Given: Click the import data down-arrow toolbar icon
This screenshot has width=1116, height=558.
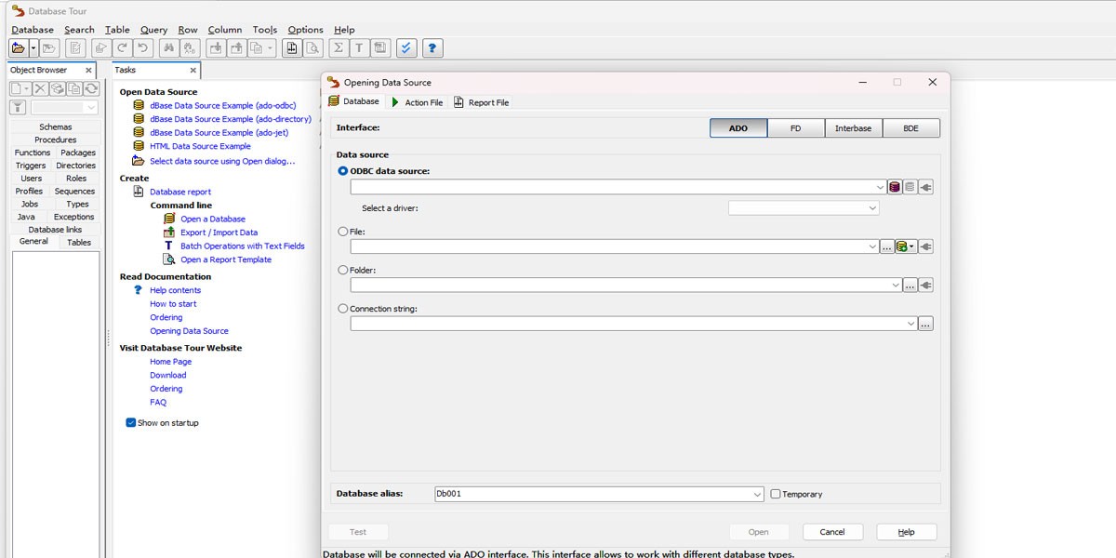Looking at the screenshot, I should (215, 47).
